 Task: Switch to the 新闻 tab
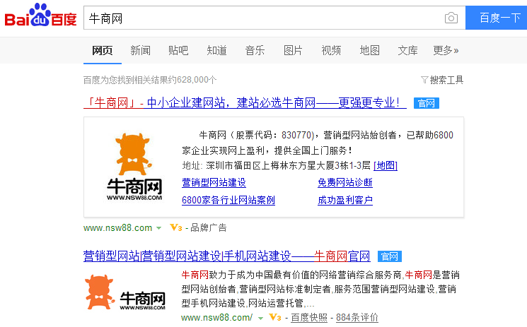(x=140, y=50)
